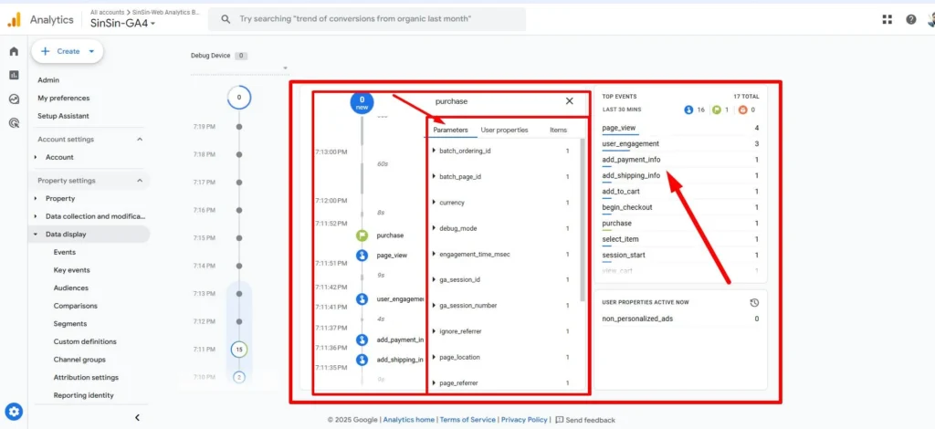Click the search input field
935x429 pixels.
tap(367, 19)
